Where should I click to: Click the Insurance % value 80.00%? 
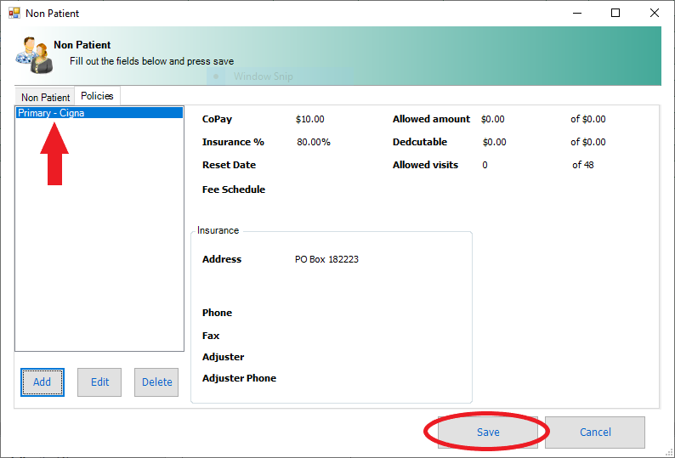314,142
